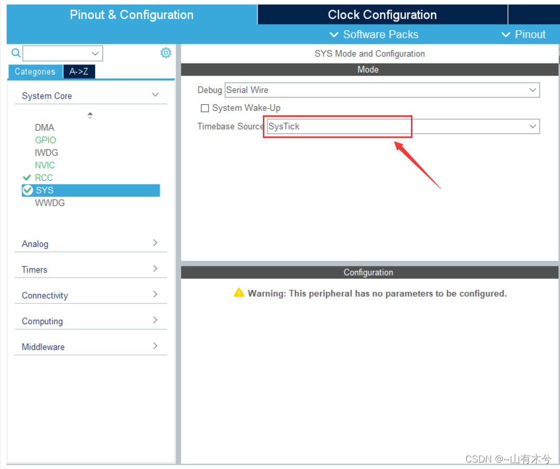
Task: Click the Mode section header
Action: [369, 70]
